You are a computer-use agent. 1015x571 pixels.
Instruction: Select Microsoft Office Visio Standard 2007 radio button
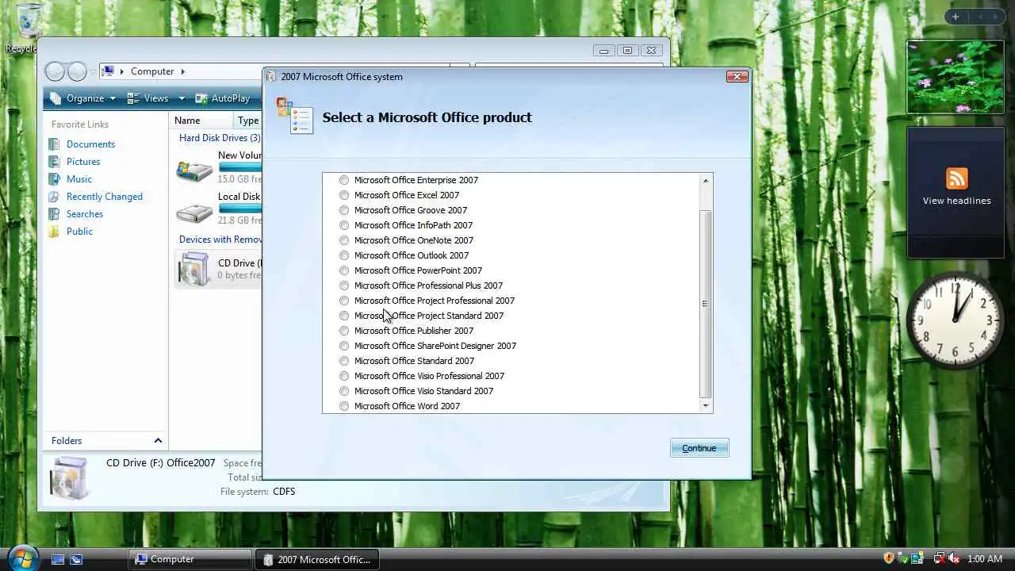click(x=344, y=391)
